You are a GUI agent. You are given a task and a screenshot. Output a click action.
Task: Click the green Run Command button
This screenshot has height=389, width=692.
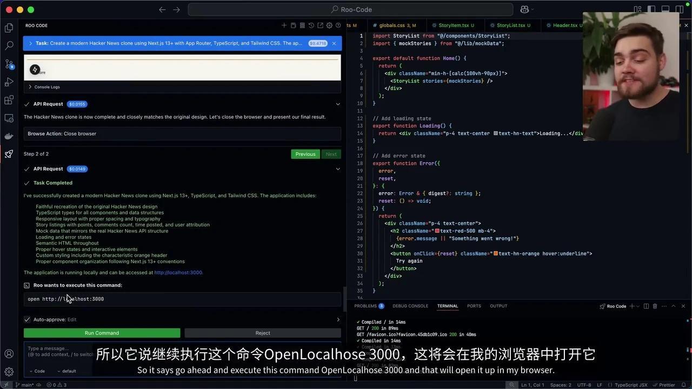[x=102, y=333]
